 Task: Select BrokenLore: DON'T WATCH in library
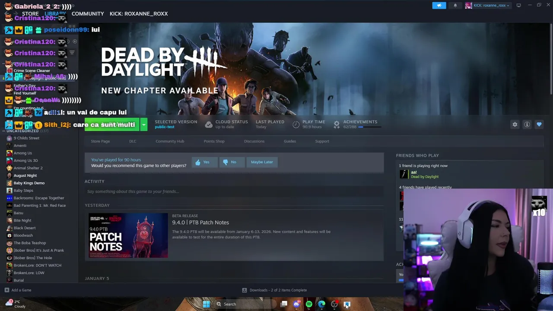[x=38, y=265]
